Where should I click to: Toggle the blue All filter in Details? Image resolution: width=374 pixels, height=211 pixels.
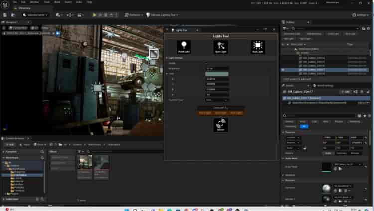[x=304, y=126]
